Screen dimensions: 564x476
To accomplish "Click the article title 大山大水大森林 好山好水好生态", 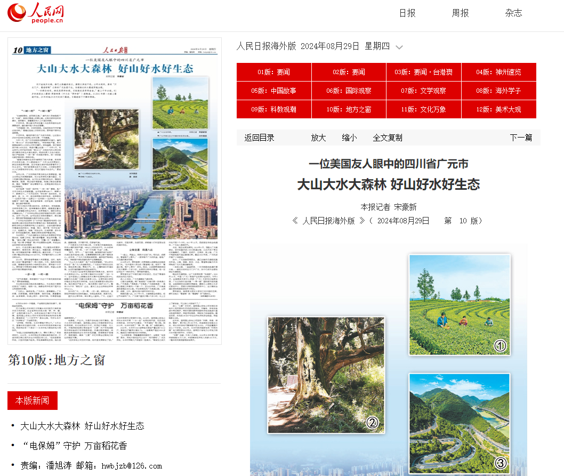I will tap(389, 184).
